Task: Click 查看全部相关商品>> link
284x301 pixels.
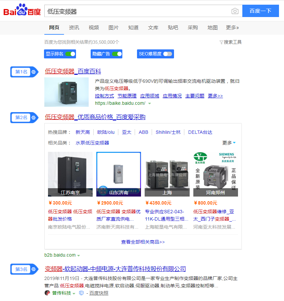Action: pyautogui.click(x=143, y=242)
